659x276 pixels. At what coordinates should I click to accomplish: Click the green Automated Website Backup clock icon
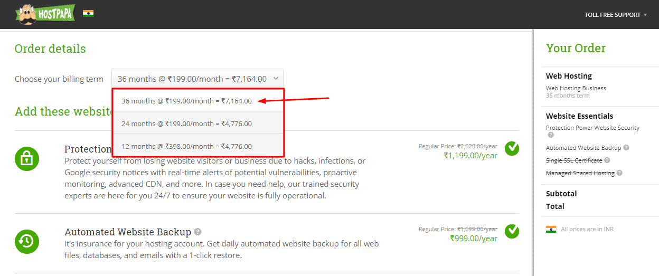coord(27,240)
